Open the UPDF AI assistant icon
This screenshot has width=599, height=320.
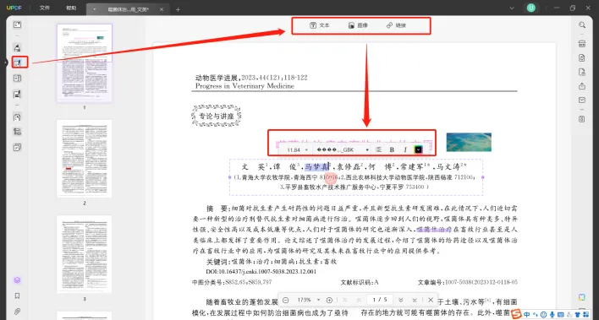(582, 297)
